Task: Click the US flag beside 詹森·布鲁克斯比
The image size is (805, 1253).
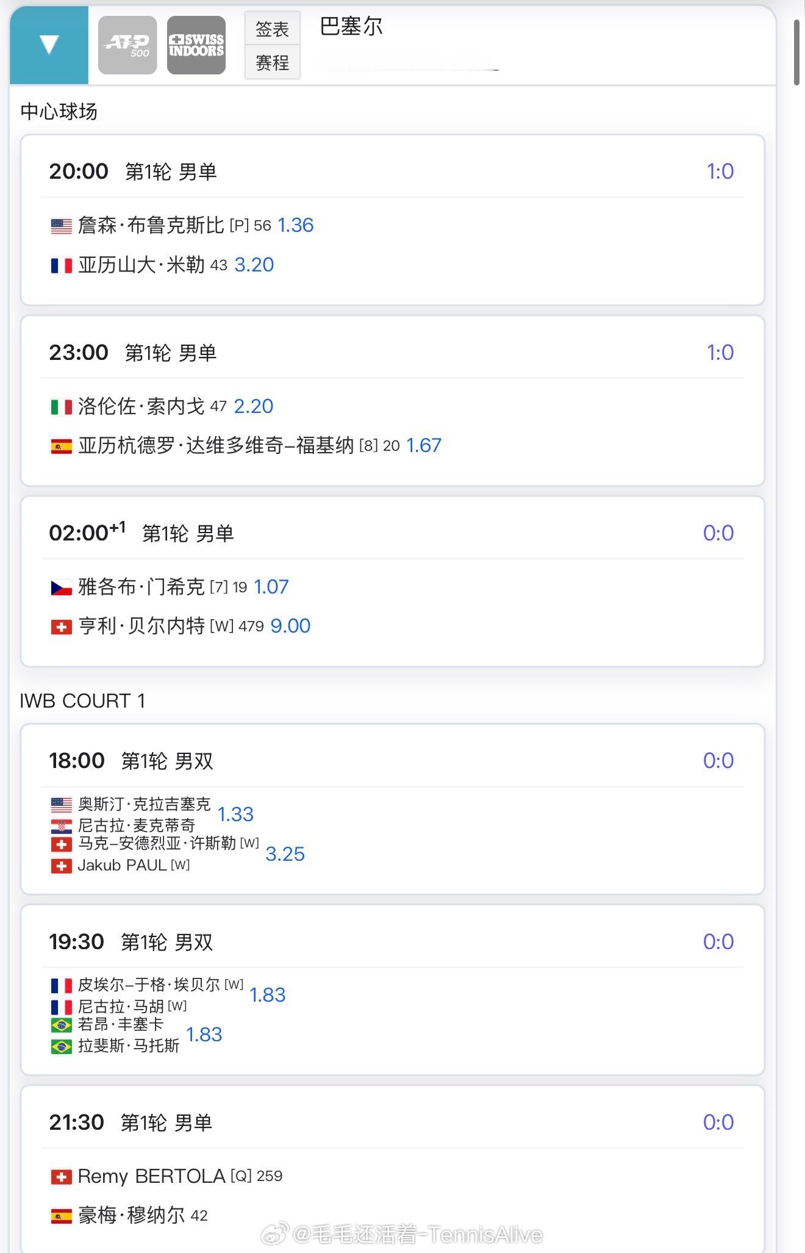Action: pos(61,226)
